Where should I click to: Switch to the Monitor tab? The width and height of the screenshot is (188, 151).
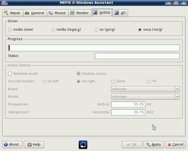click(x=80, y=13)
